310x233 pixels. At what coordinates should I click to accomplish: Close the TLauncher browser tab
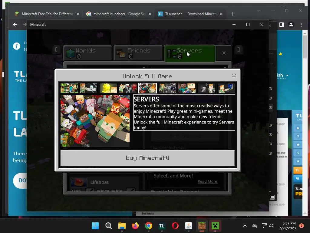click(221, 14)
